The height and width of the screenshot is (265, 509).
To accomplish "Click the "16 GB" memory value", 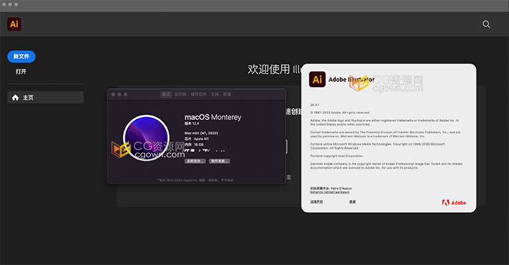I will click(x=199, y=145).
